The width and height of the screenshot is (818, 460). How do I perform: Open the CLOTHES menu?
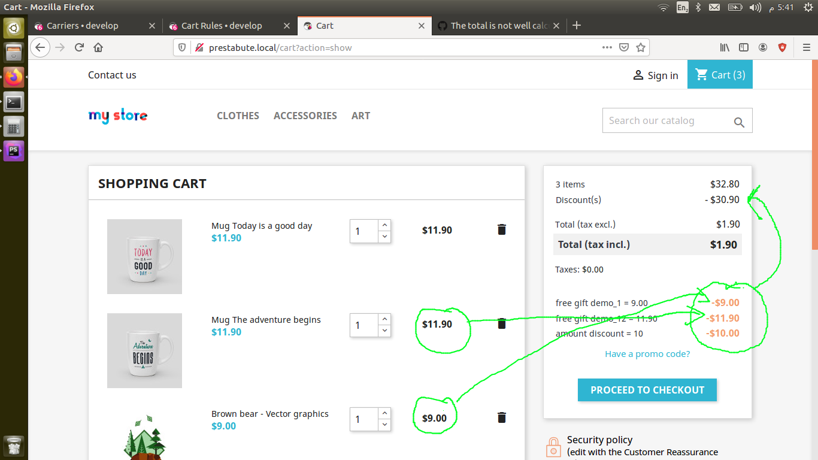click(238, 116)
